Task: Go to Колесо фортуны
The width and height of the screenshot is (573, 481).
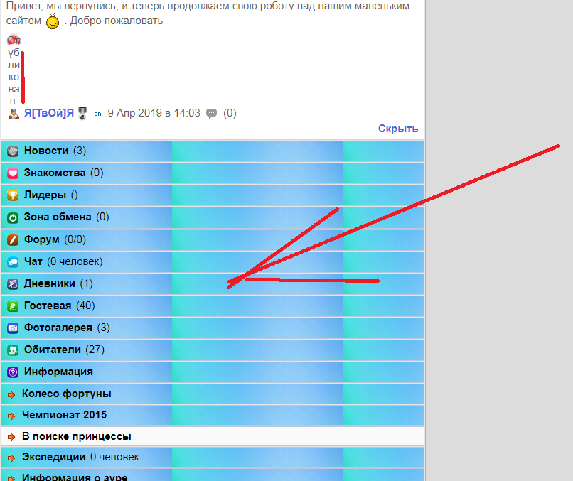Action: pos(66,394)
